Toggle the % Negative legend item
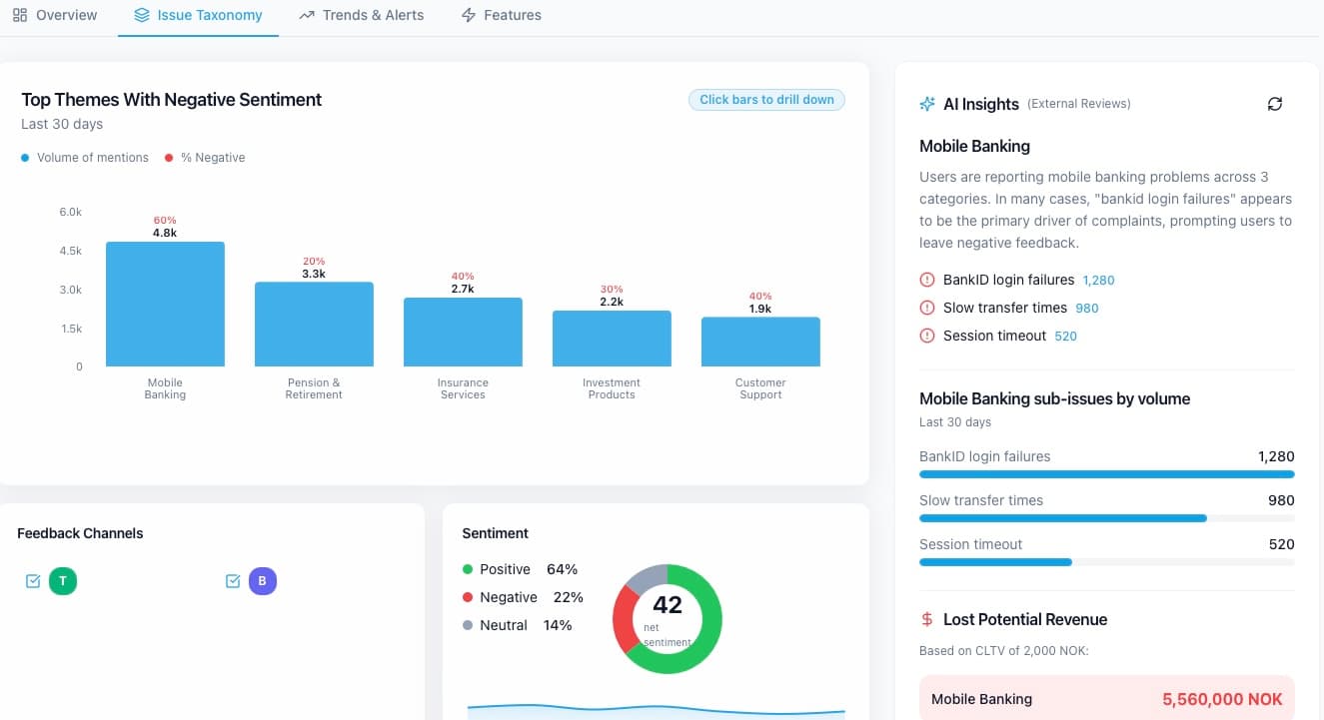Image resolution: width=1324 pixels, height=720 pixels. click(x=204, y=157)
